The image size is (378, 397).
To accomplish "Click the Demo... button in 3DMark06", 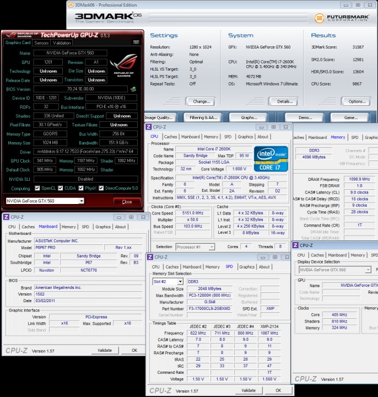I will pyautogui.click(x=305, y=117).
